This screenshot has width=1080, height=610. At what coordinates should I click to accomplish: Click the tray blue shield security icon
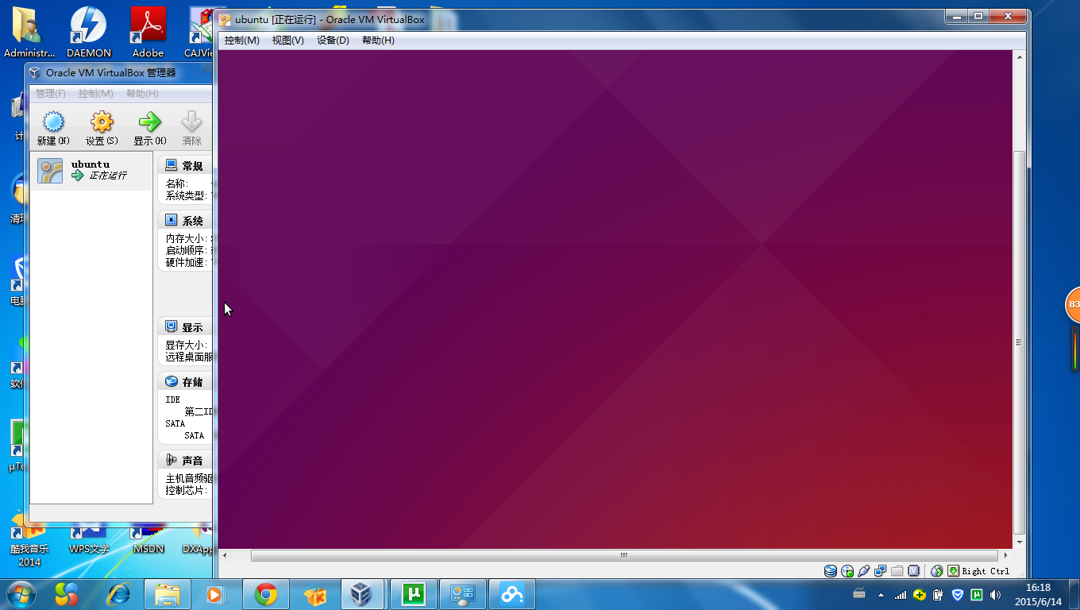958,594
